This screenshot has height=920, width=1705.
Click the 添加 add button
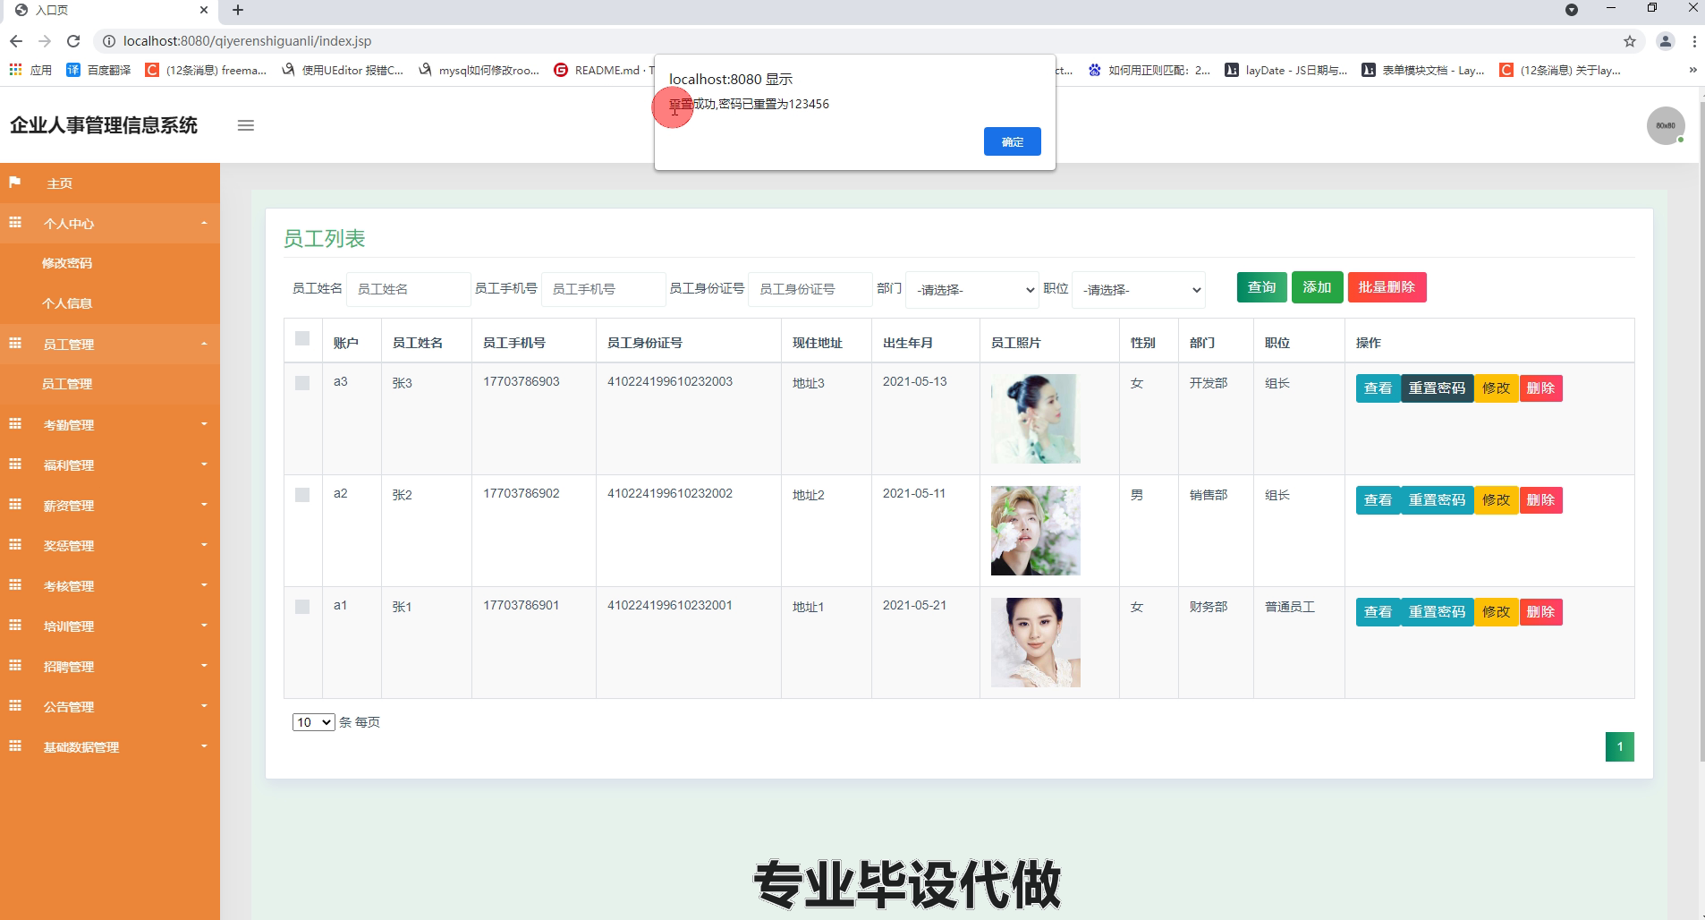tap(1317, 287)
